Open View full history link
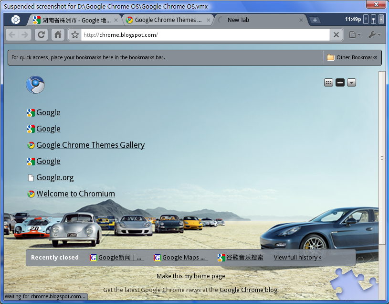 pyautogui.click(x=297, y=258)
